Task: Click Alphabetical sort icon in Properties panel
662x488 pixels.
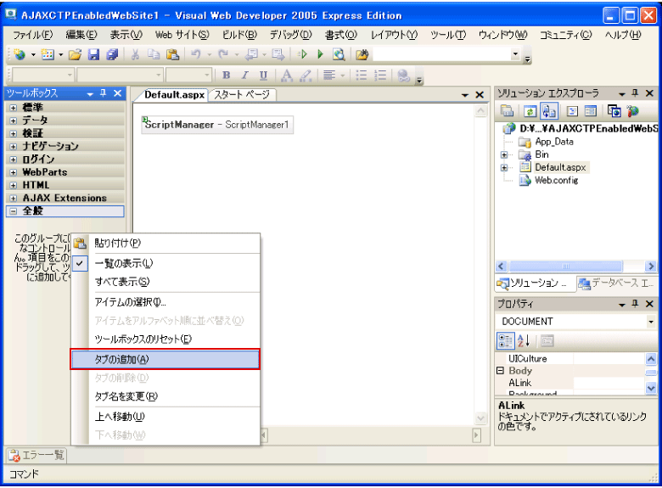Action: click(x=524, y=340)
